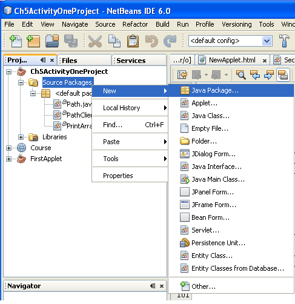Choose Persistence Unit… from submenu
This screenshot has height=304, width=295.
(231, 243)
